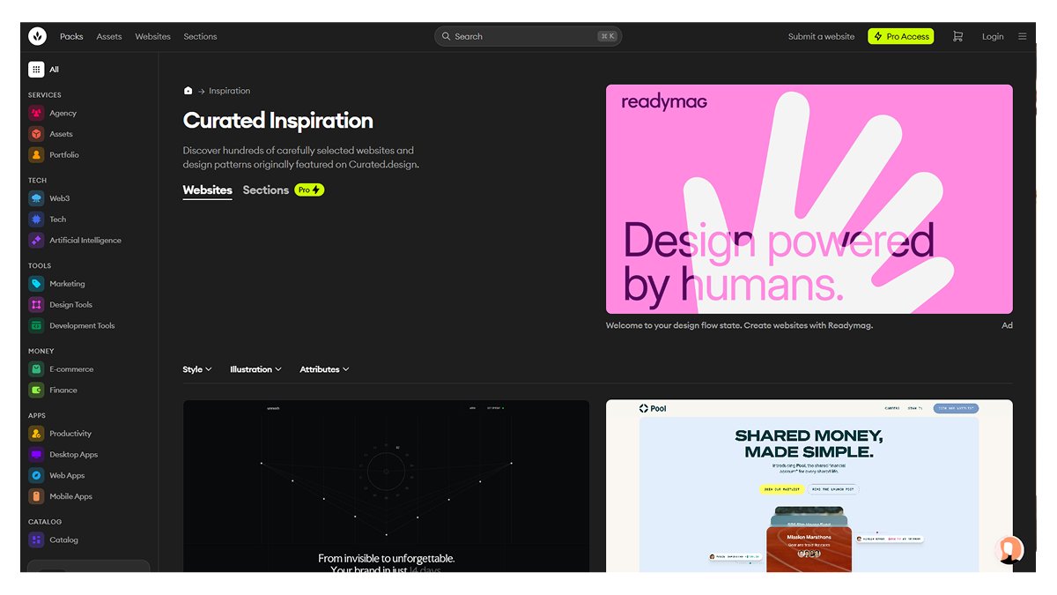
Task: Click the Search input field
Action: pos(528,36)
